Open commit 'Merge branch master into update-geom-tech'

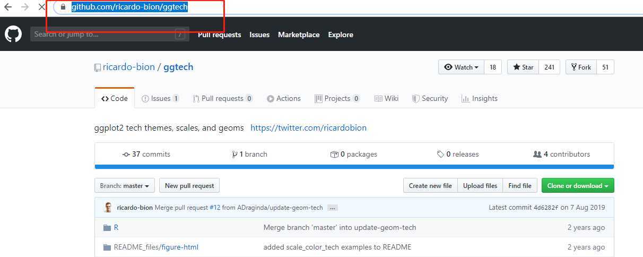340,227
